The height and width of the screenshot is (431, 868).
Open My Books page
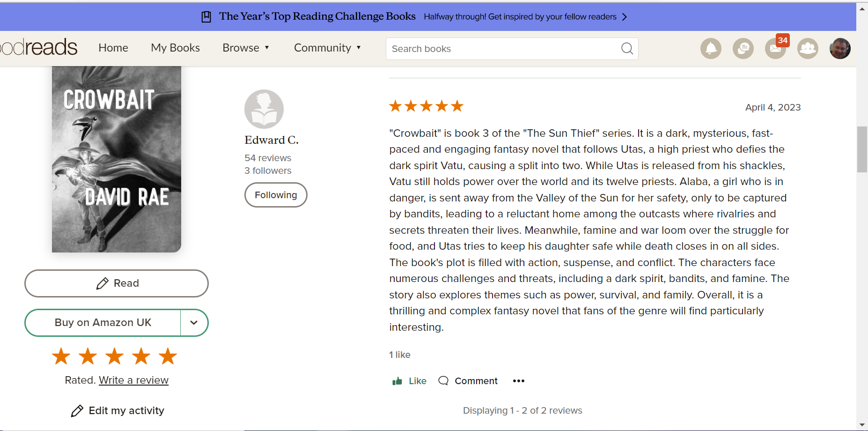175,48
